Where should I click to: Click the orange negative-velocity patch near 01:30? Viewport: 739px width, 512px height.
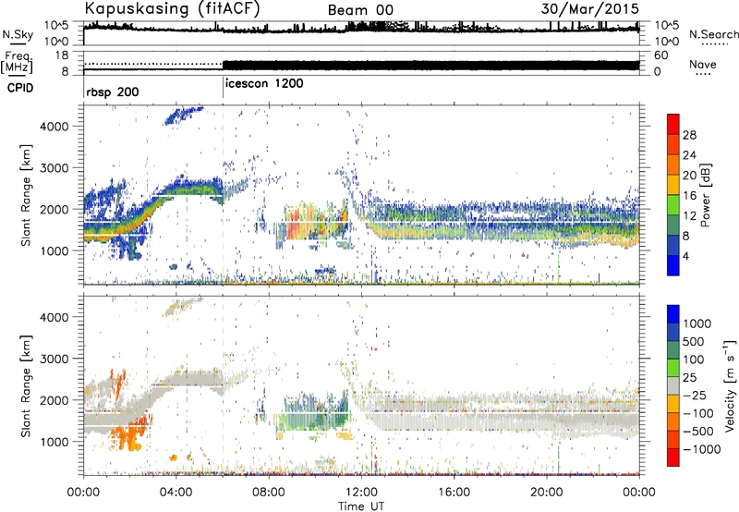[128, 435]
